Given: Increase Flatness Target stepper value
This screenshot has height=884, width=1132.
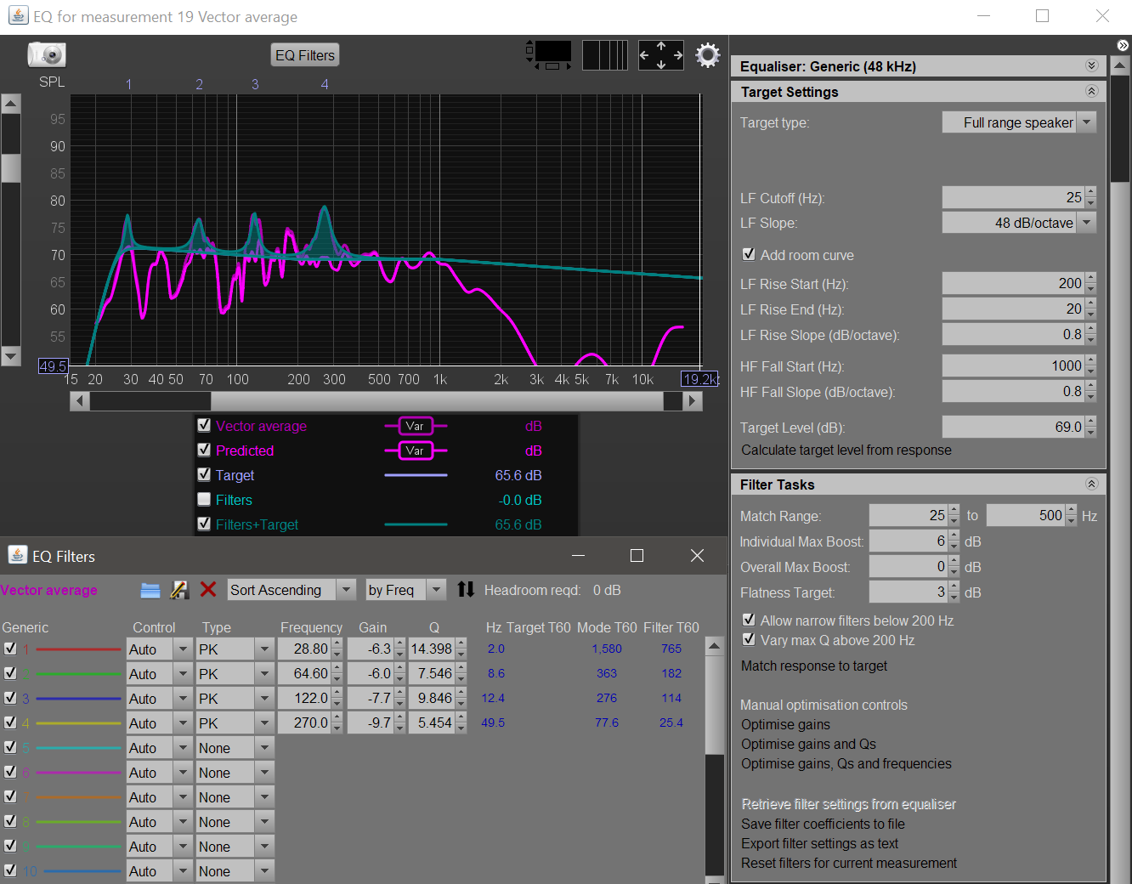Looking at the screenshot, I should tap(954, 586).
